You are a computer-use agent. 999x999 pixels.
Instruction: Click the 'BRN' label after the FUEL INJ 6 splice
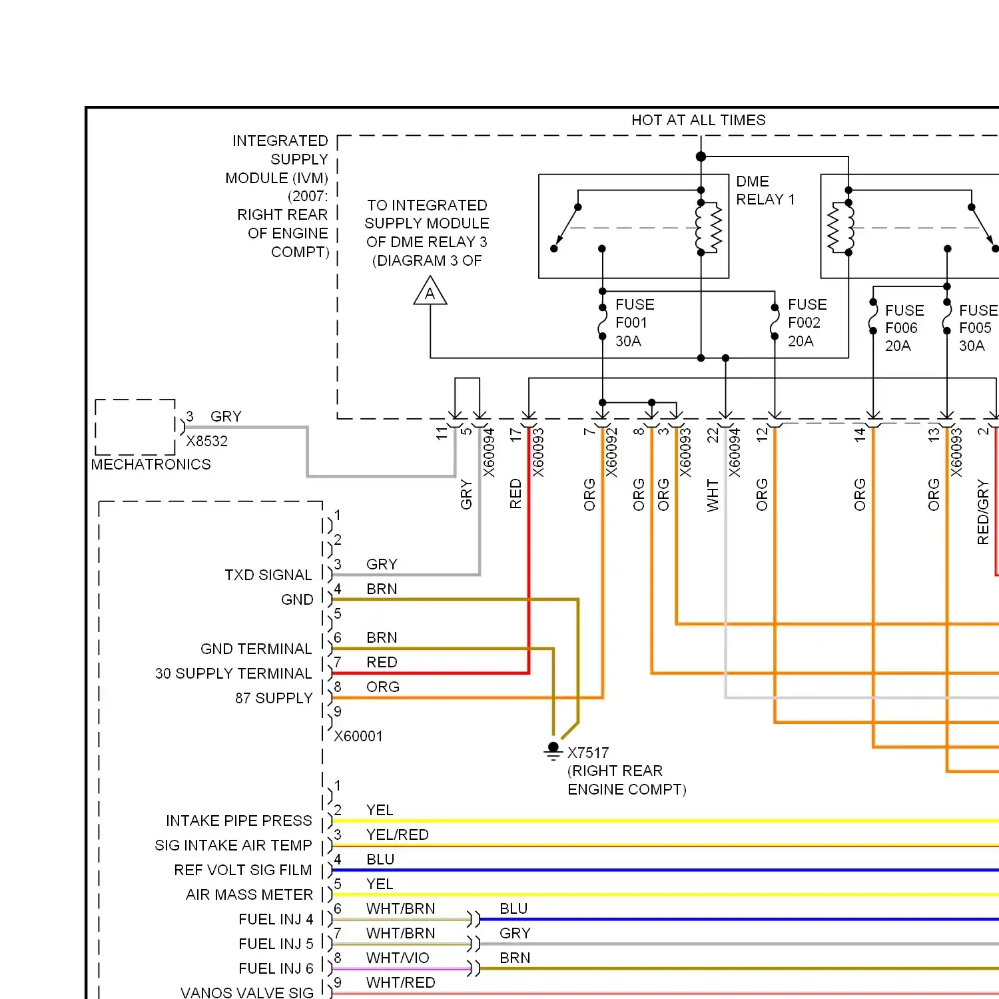coord(515,958)
